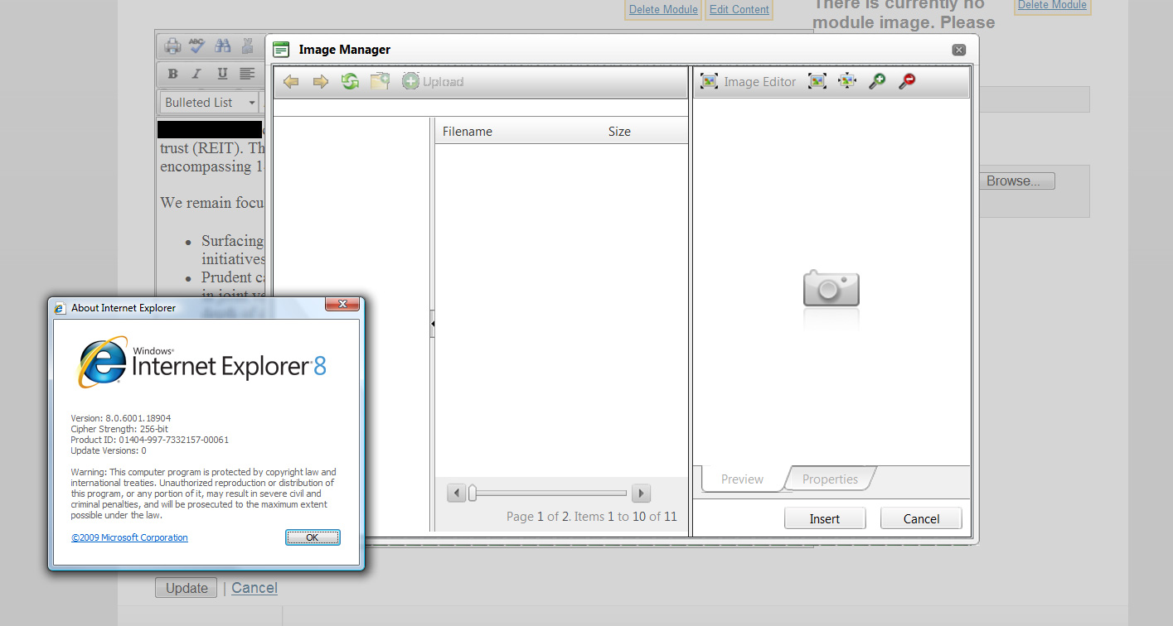This screenshot has height=626, width=1173.
Task: Toggle underline formatting in the editor
Action: click(222, 74)
